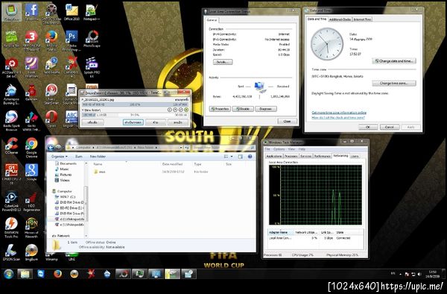Image resolution: width=447 pixels, height=294 pixels.
Task: Open the View menu in Task Manager
Action: click(291, 149)
